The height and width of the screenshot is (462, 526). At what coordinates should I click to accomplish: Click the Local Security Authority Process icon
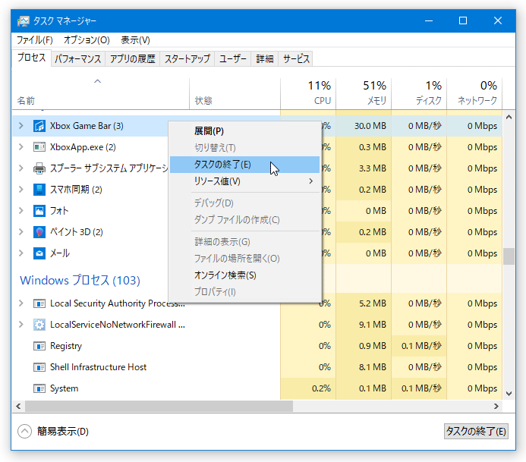tap(39, 303)
